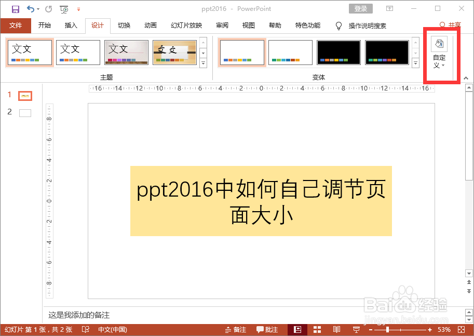474x336 pixels.
Task: Go to previous slide double-arrow button
Action: pyautogui.click(x=469, y=282)
